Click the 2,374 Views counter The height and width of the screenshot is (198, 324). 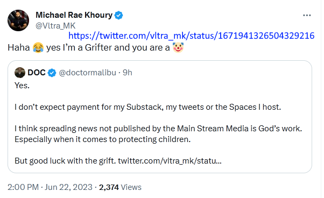pyautogui.click(x=120, y=187)
